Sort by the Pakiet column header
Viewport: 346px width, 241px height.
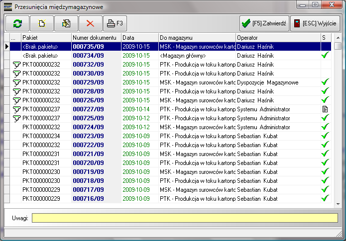[x=46, y=38]
